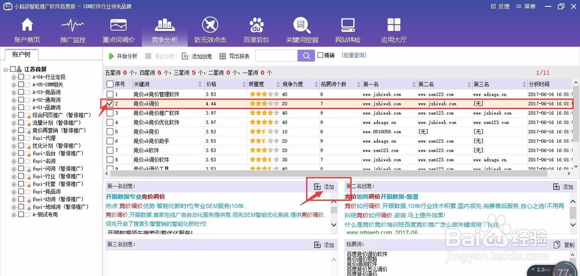Click 添加创意 in the toolbar
The width and height of the screenshot is (580, 276).
(x=197, y=56)
